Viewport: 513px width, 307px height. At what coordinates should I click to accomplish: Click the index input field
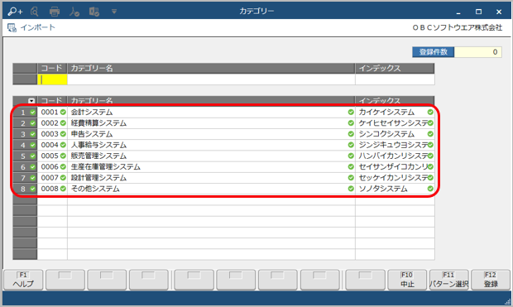click(395, 79)
